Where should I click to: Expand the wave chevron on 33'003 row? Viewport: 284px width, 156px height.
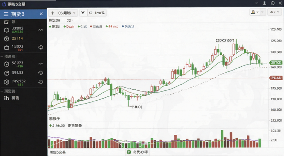coord(40,30)
